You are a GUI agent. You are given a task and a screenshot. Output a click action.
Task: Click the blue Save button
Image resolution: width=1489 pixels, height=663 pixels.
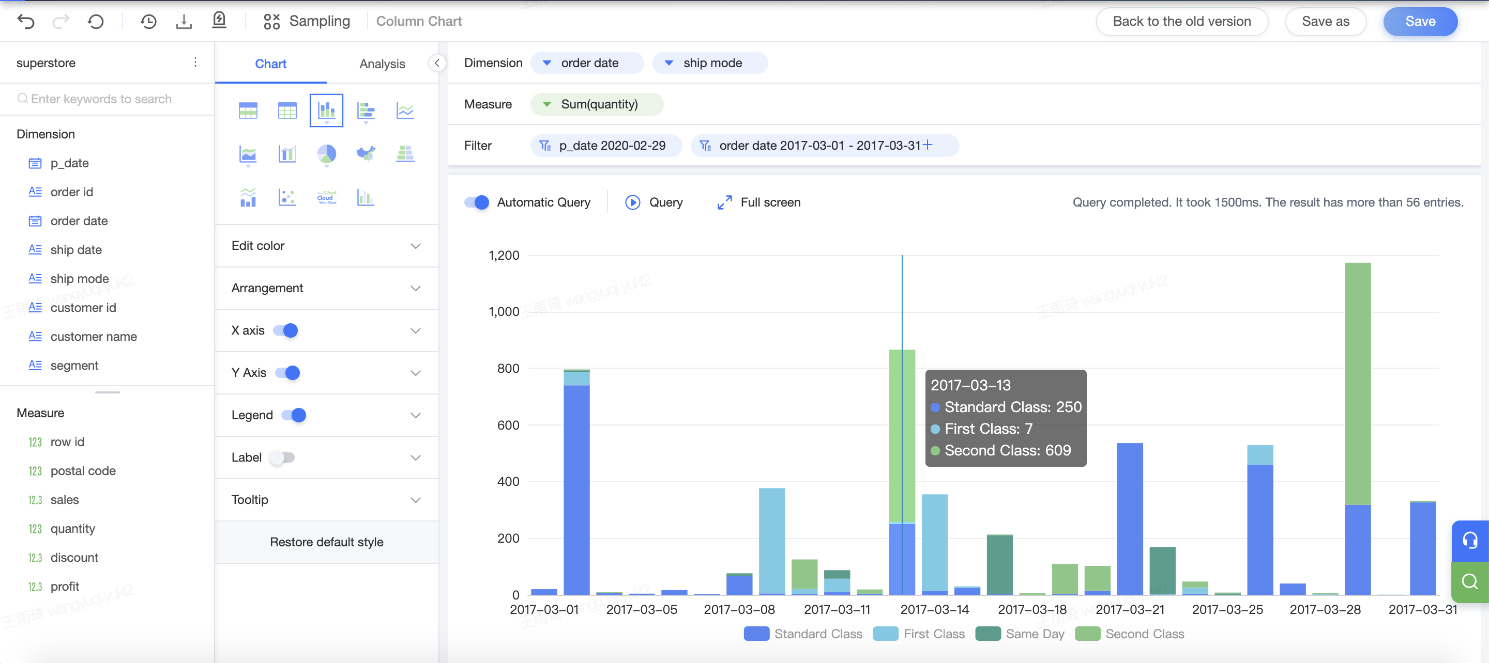pyautogui.click(x=1420, y=21)
